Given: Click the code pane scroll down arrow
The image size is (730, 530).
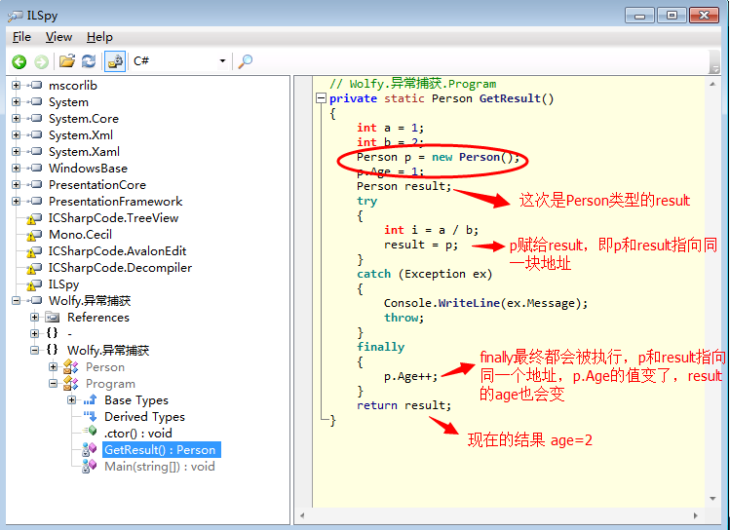Looking at the screenshot, I should coord(712,499).
